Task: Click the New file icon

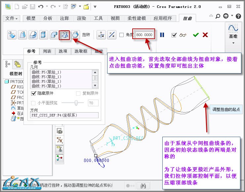Action: click(x=17, y=7)
